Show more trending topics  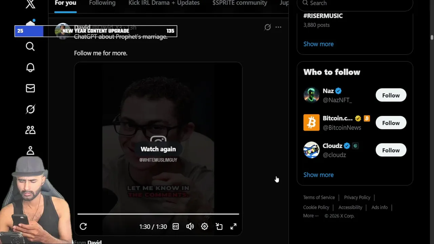(x=318, y=44)
